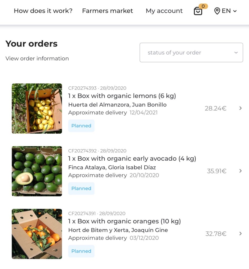The width and height of the screenshot is (249, 269).
Task: Click the Planned badge on oranges order
Action: pos(81,251)
